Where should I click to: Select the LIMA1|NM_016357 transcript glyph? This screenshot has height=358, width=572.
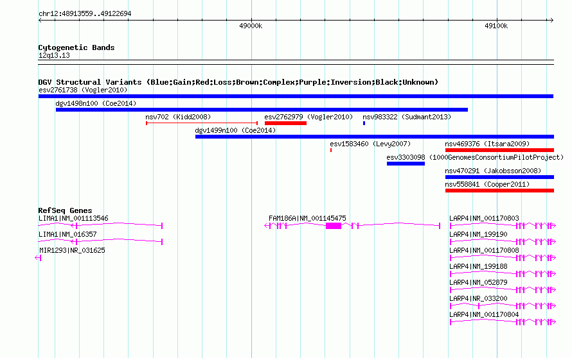point(100,242)
